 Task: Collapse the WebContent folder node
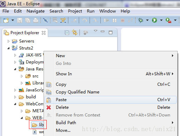coord(15,104)
